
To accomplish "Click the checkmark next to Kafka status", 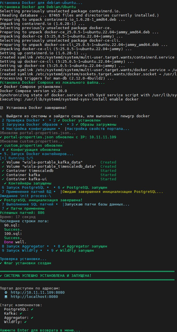I will tap(21, 313).
